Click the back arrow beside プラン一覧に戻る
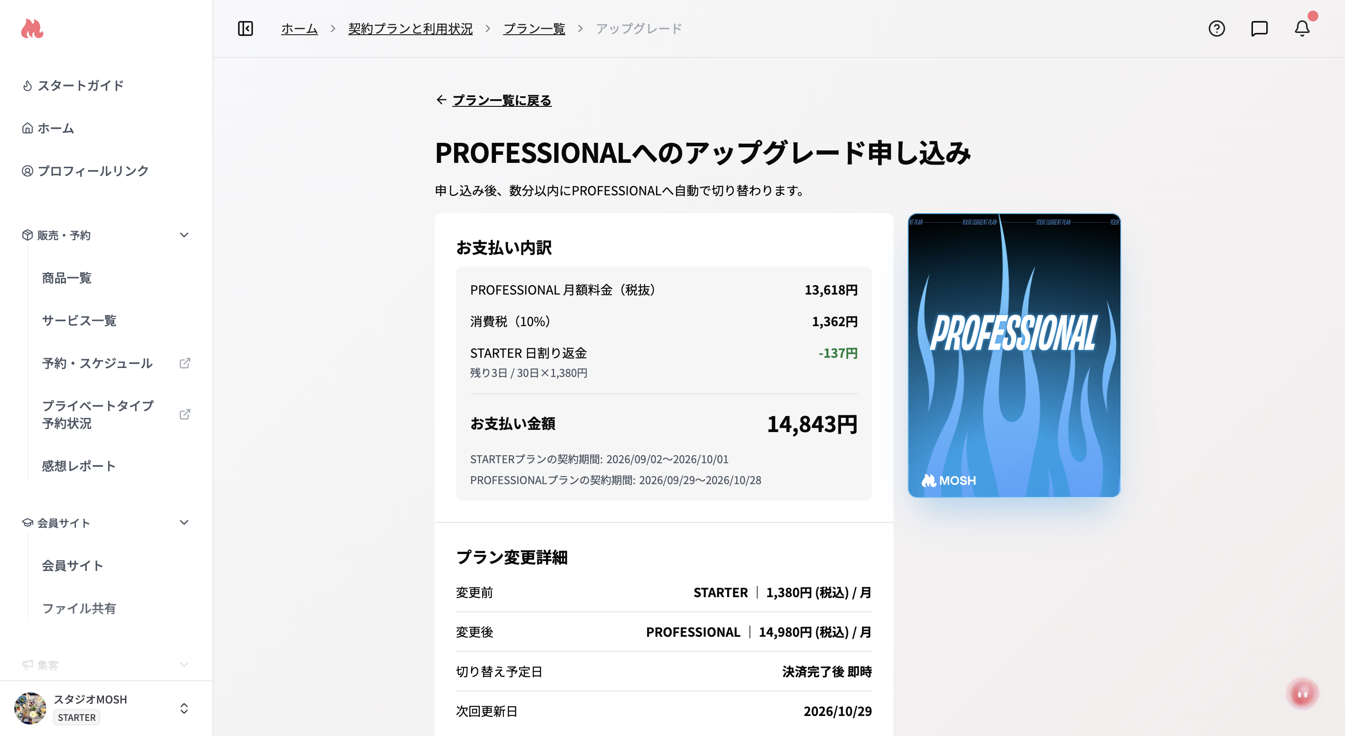 441,100
